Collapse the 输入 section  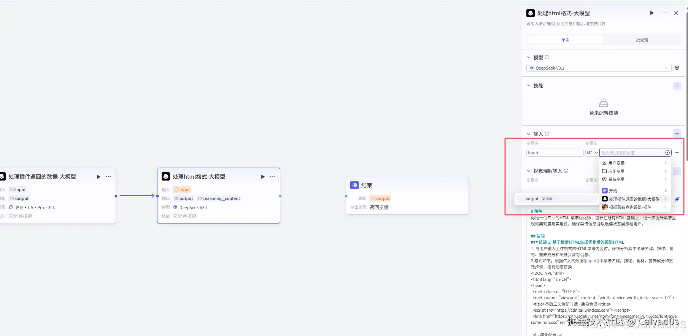tap(529, 134)
